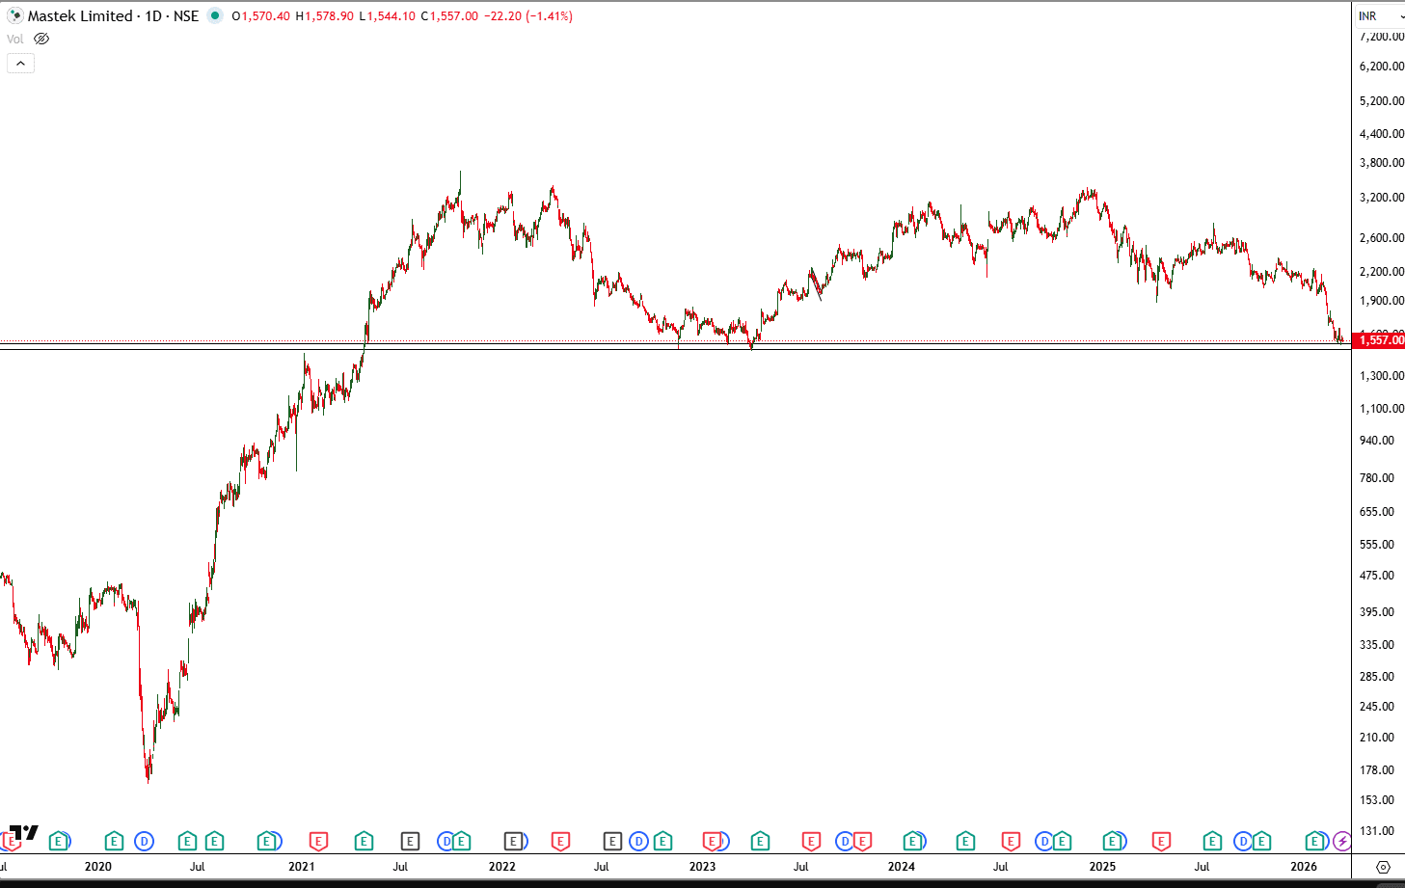This screenshot has width=1405, height=888.
Task: Click the Mastek Limited · 1D · NSE title
Action: (113, 15)
